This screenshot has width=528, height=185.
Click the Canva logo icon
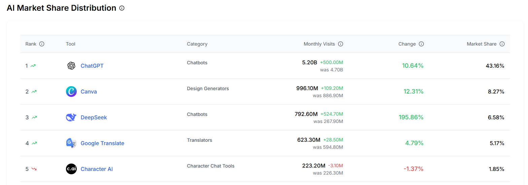click(71, 91)
